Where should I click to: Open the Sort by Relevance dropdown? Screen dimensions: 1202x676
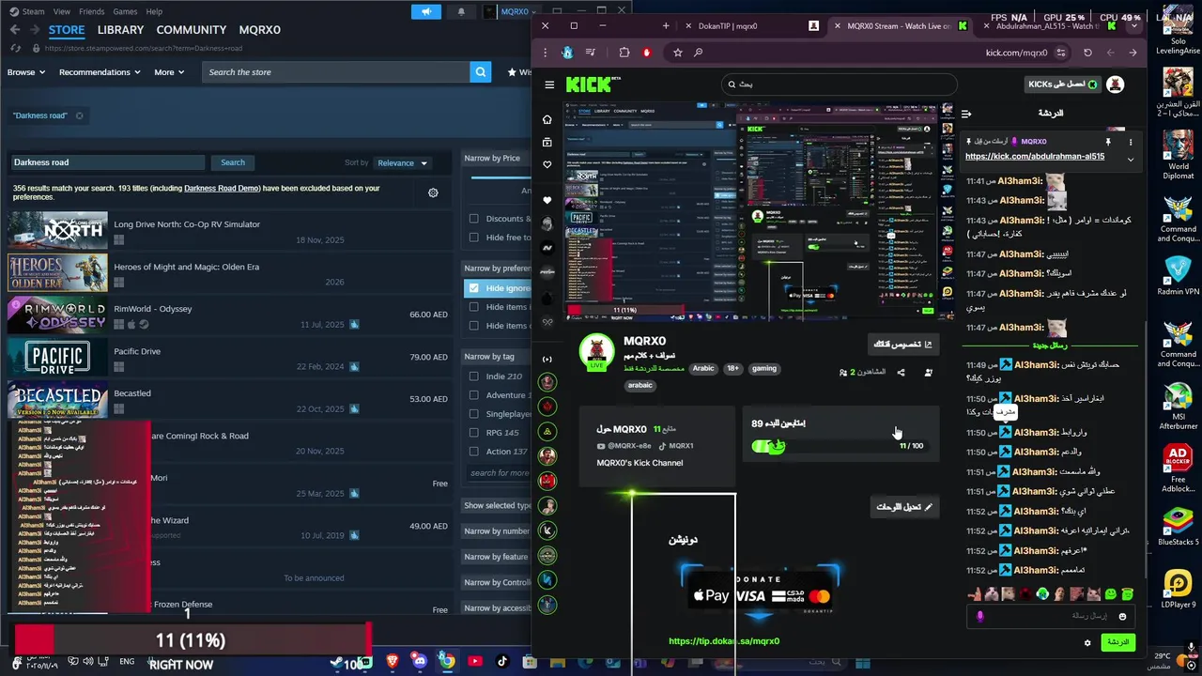coord(402,162)
